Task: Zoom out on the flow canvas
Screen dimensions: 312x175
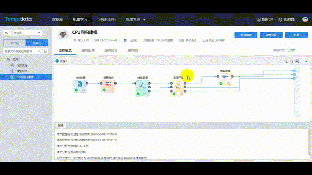Action: 292,61
